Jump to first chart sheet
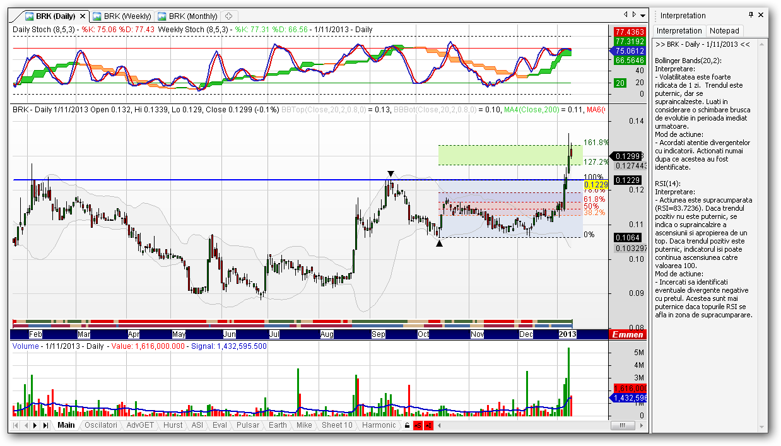 tap(15, 425)
